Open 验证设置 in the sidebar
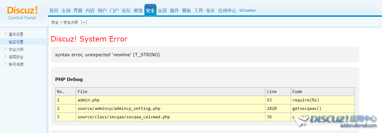Screen dimensions: 382x133 pos(16,42)
